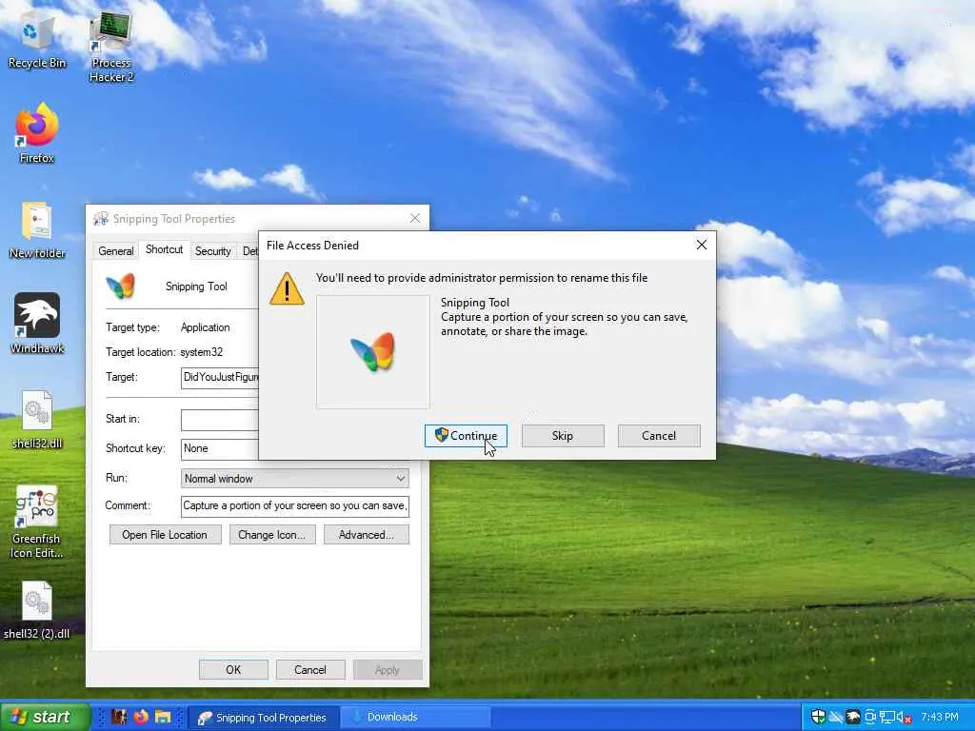This screenshot has width=975, height=731.
Task: Select the Firefox desktop shortcut
Action: coord(37,133)
